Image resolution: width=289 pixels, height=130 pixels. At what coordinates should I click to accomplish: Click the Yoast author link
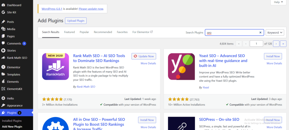point(206,87)
